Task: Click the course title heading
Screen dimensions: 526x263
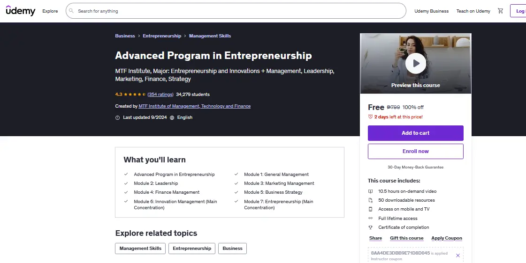Action: (x=213, y=55)
